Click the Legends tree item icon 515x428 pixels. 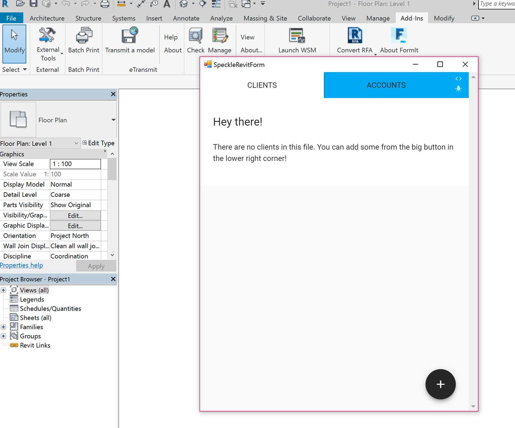click(14, 299)
